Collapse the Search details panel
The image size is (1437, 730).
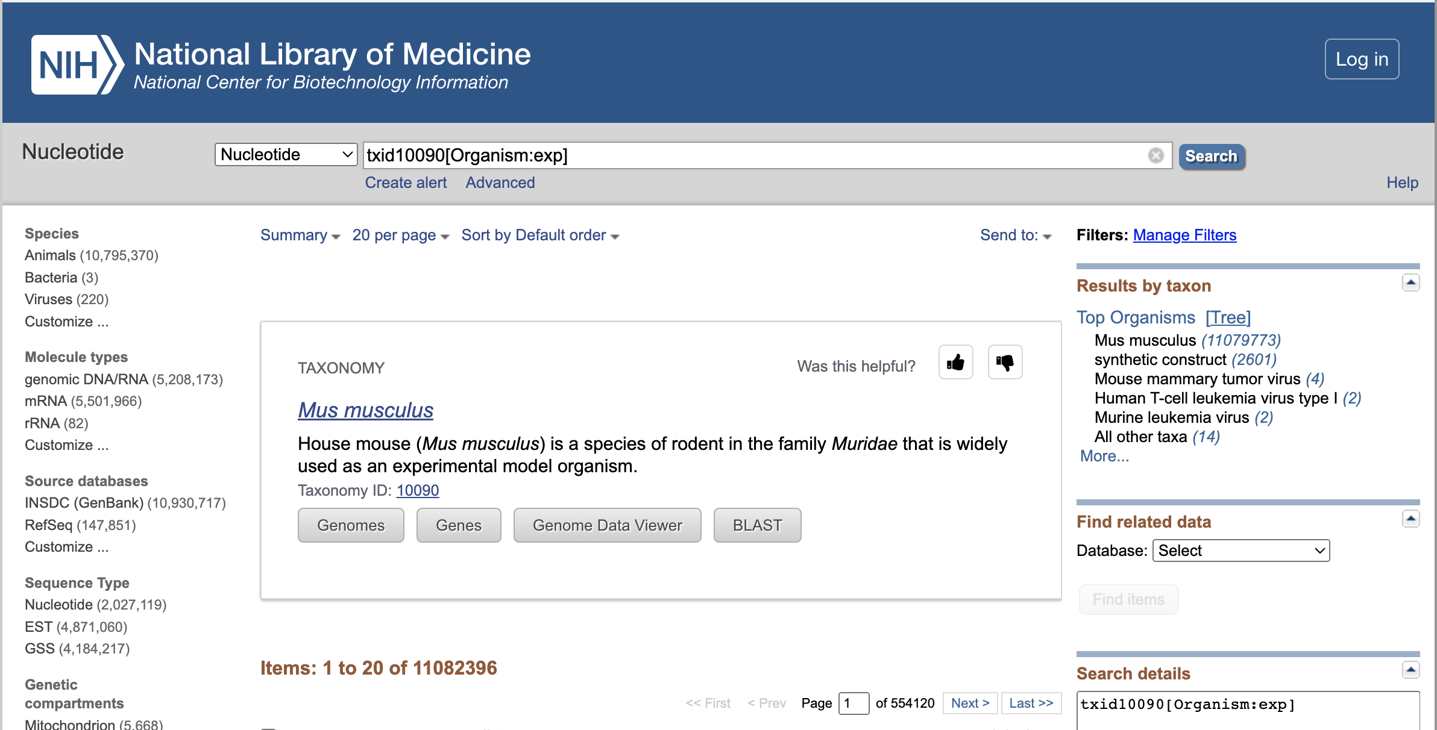(1410, 670)
